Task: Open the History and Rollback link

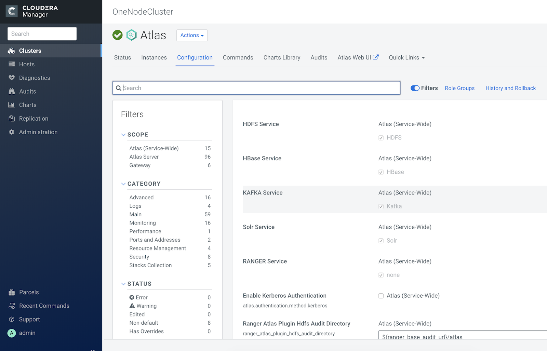Action: [x=510, y=88]
